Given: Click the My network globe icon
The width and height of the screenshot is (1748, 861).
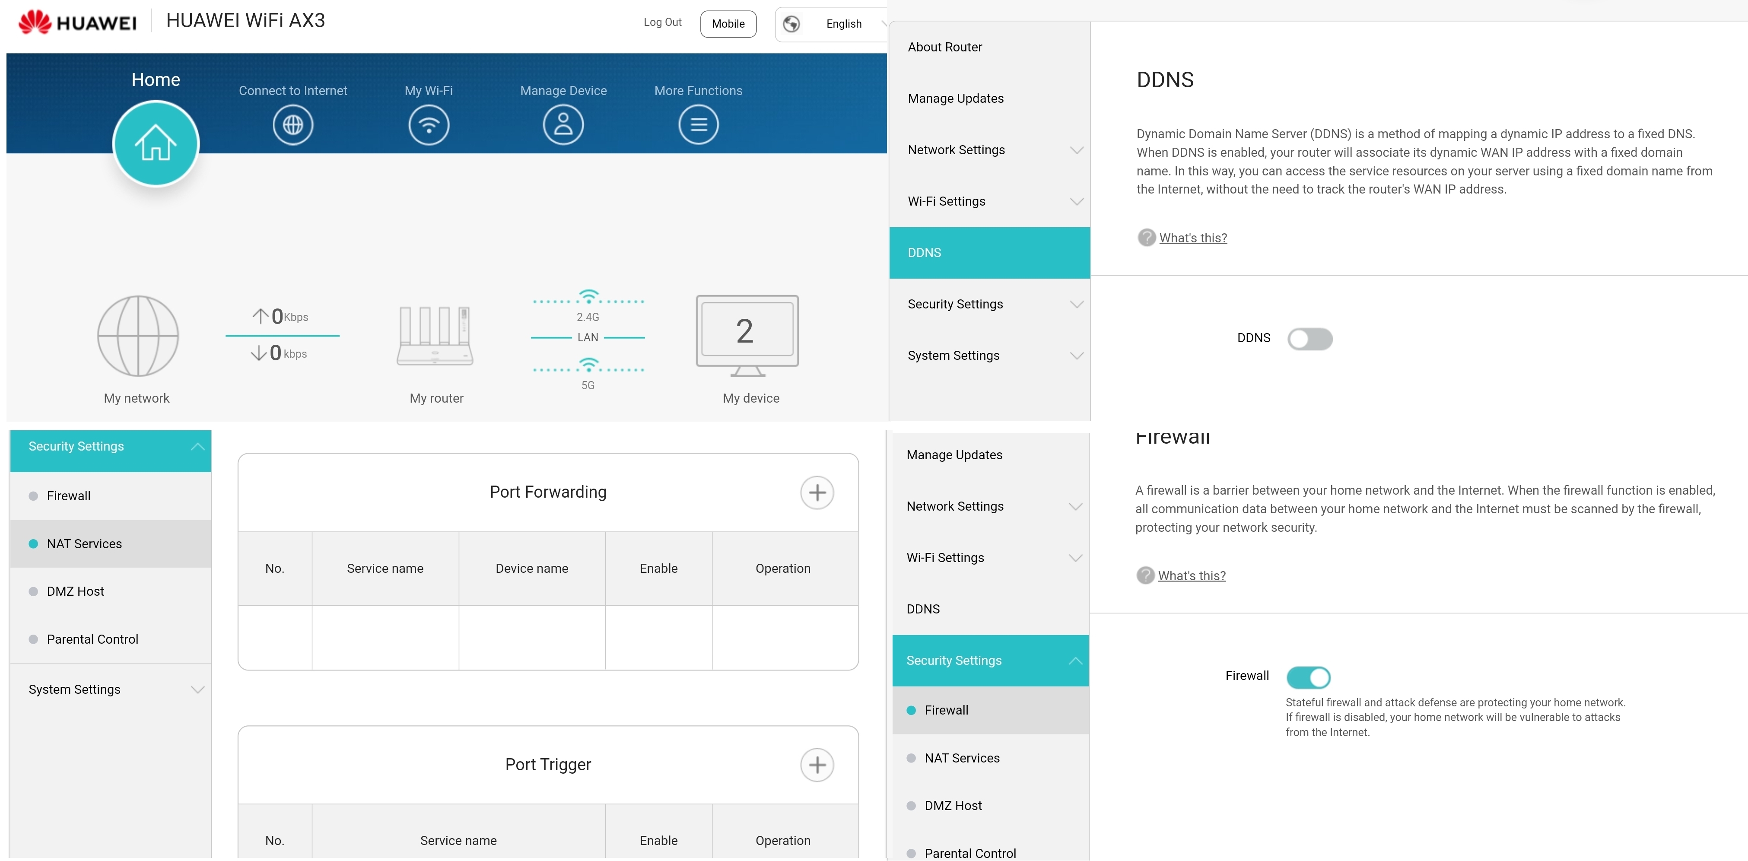Looking at the screenshot, I should 138,336.
